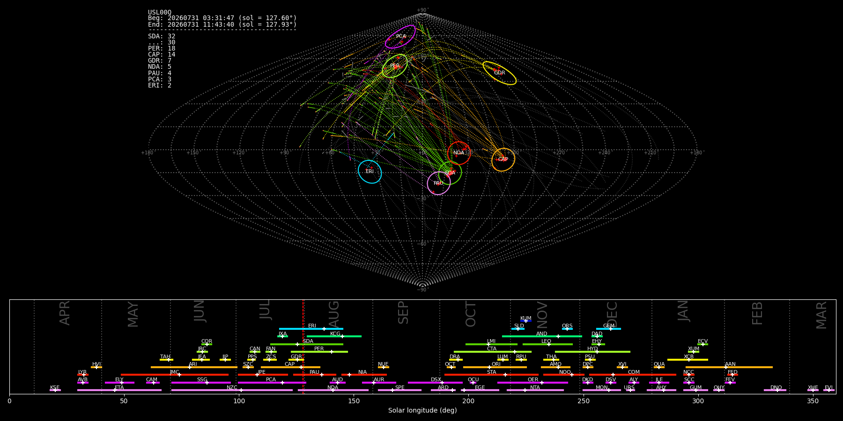Image resolution: width=843 pixels, height=421 pixels.
Task: Click the GEM shower bar in the timeline
Action: click(608, 329)
